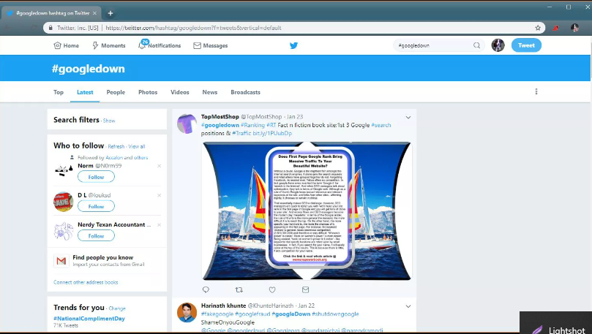The image size is (592, 334).
Task: Switch to the Top tab
Action: click(59, 92)
